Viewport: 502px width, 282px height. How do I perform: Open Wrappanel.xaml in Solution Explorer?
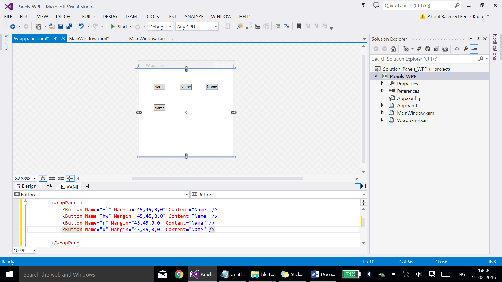[x=413, y=120]
